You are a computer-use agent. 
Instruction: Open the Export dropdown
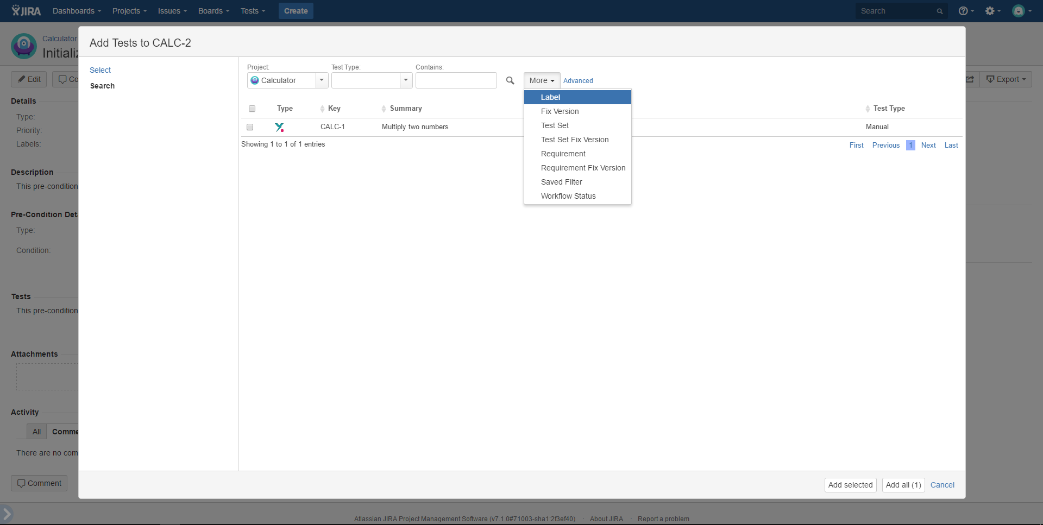click(1006, 79)
